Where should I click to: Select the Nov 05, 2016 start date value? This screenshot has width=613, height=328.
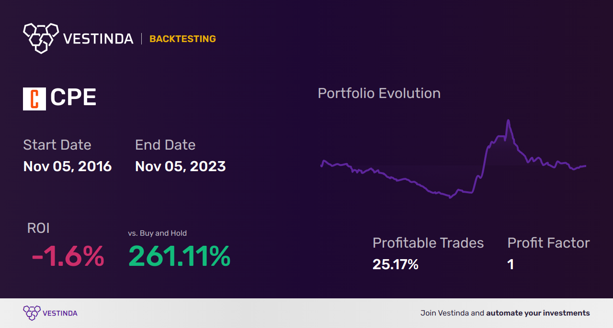(68, 166)
